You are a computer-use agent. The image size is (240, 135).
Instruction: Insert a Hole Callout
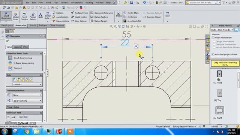[x=79, y=21]
